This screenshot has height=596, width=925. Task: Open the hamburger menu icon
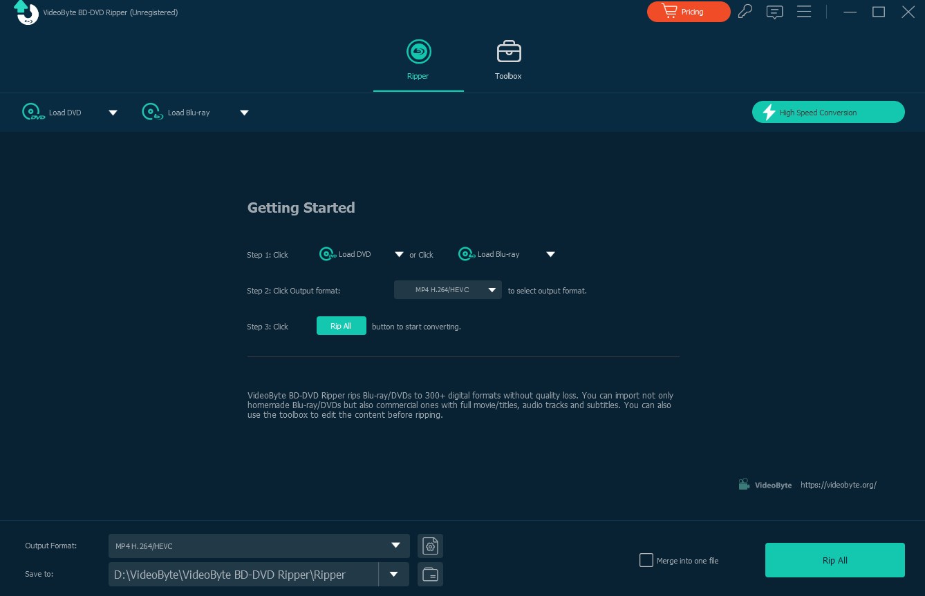[803, 12]
